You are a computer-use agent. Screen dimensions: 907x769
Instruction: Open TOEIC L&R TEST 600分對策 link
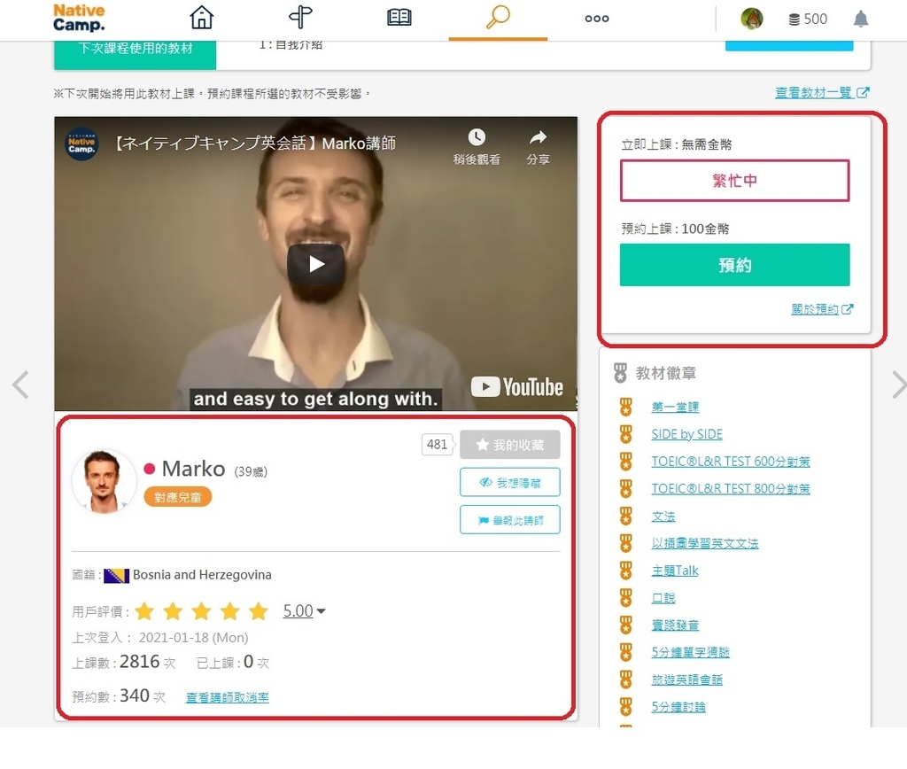[x=731, y=462]
